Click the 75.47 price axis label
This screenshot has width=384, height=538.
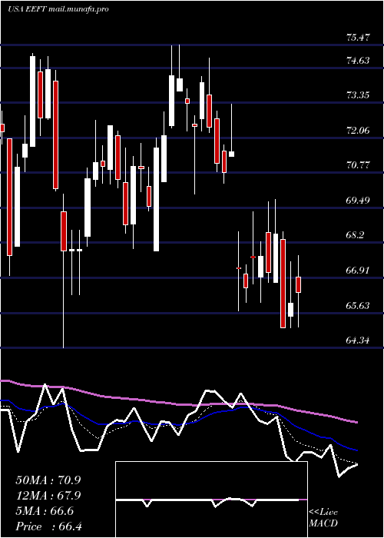click(x=358, y=37)
